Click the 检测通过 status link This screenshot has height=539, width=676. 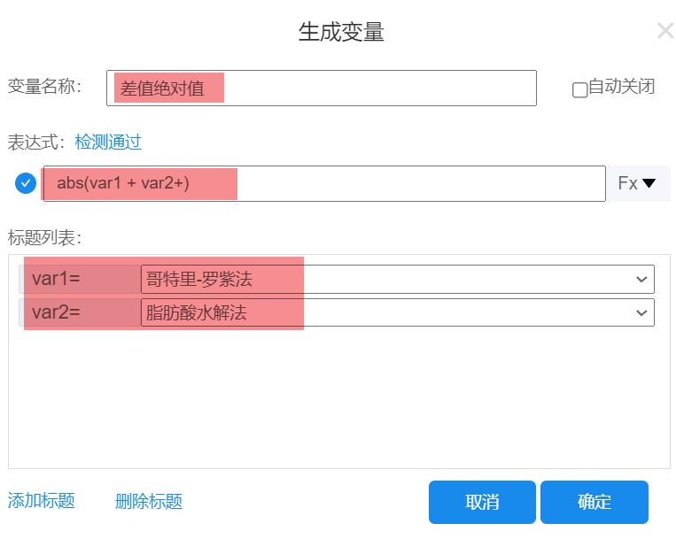108,142
